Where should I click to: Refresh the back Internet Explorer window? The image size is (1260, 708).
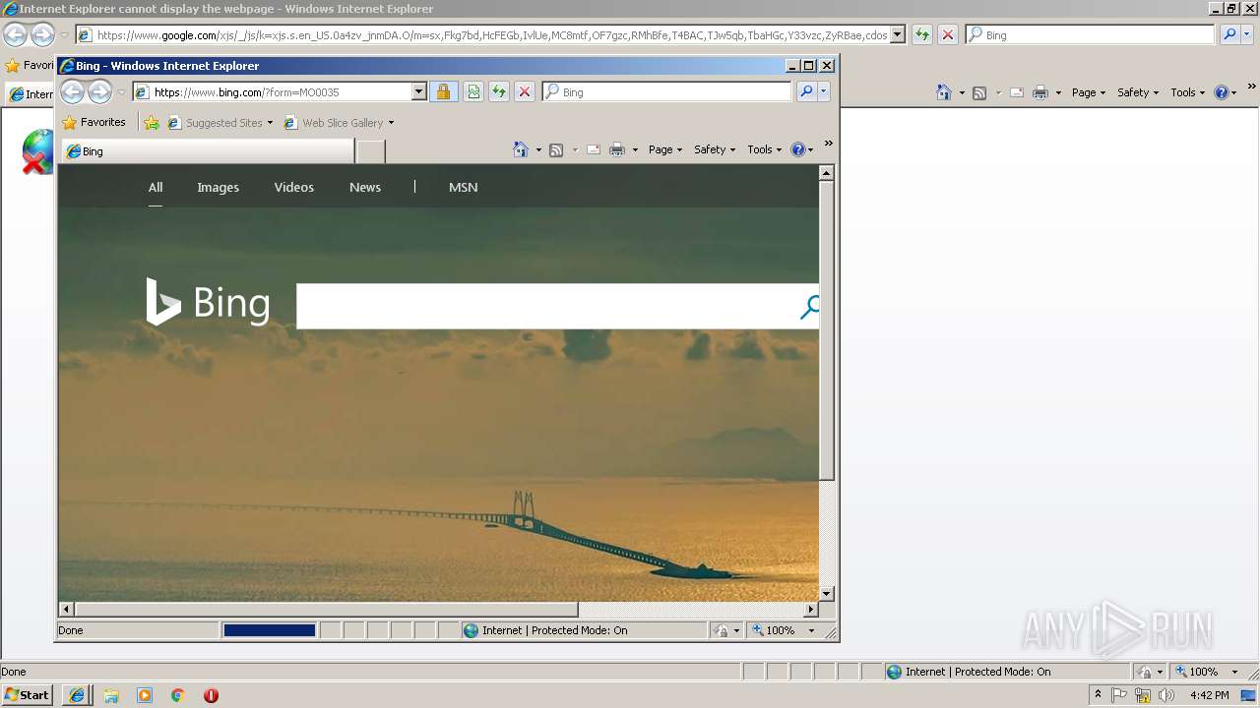coord(922,34)
